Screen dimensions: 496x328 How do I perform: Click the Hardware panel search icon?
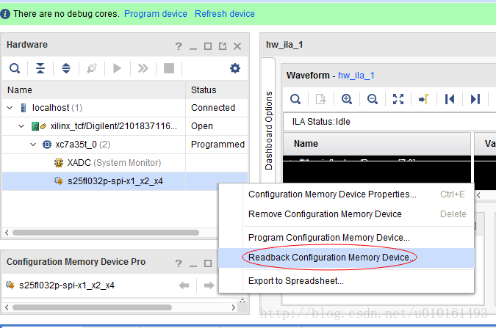pos(15,68)
